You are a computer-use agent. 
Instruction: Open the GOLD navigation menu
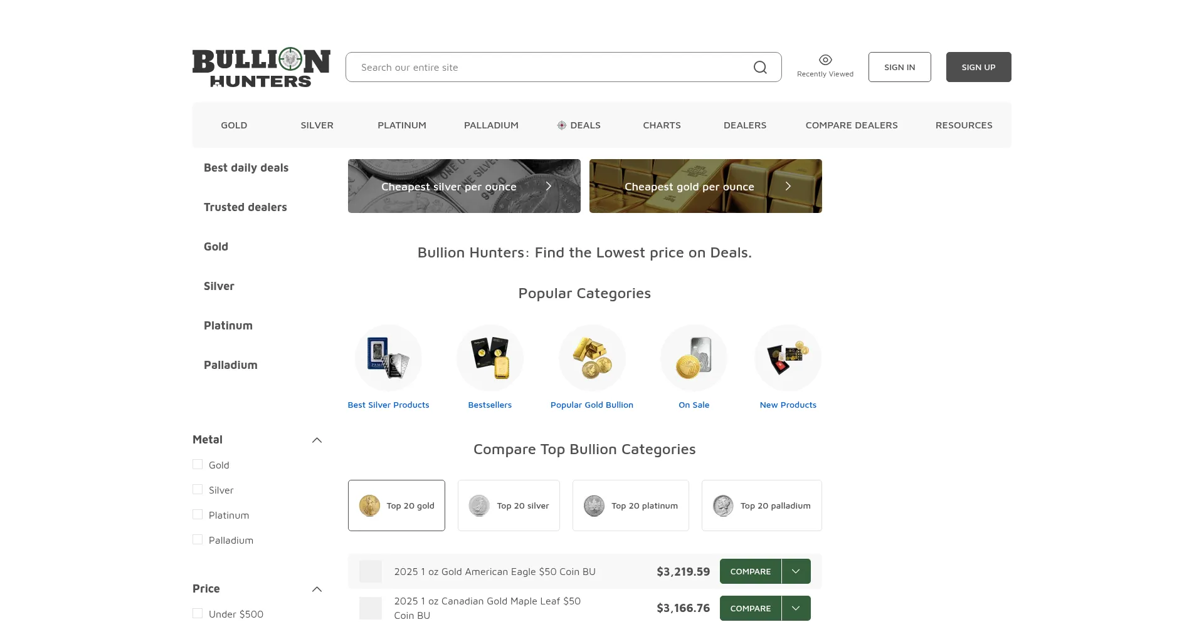pyautogui.click(x=234, y=125)
